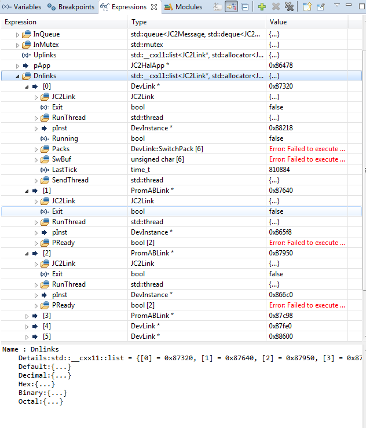Click the Collapse All toolbar icon

pyautogui.click(x=245, y=6)
